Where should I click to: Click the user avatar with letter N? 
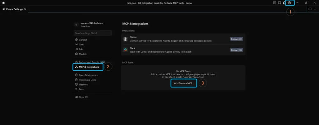(x=76, y=25)
